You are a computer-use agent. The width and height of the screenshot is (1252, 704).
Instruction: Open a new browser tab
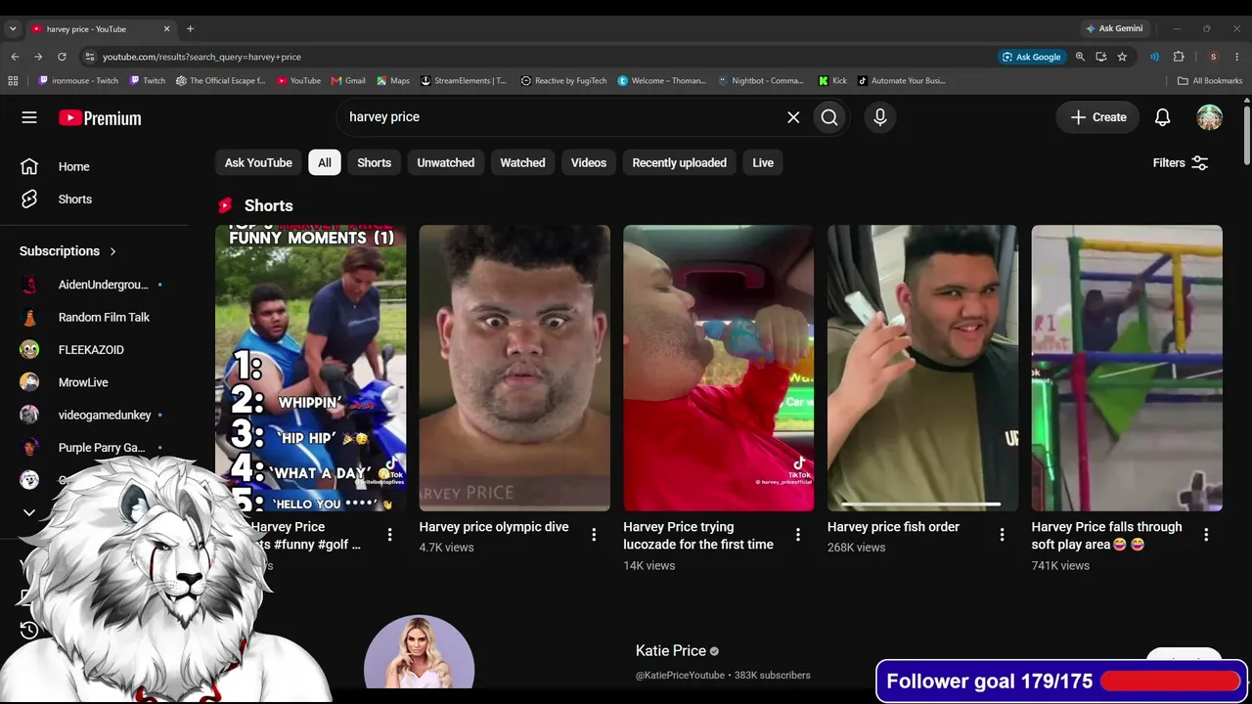click(x=190, y=28)
